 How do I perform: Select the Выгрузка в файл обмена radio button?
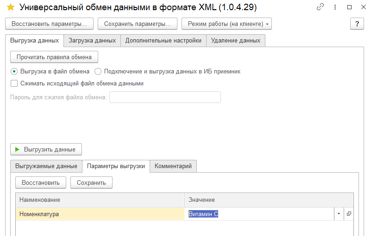pyautogui.click(x=14, y=72)
